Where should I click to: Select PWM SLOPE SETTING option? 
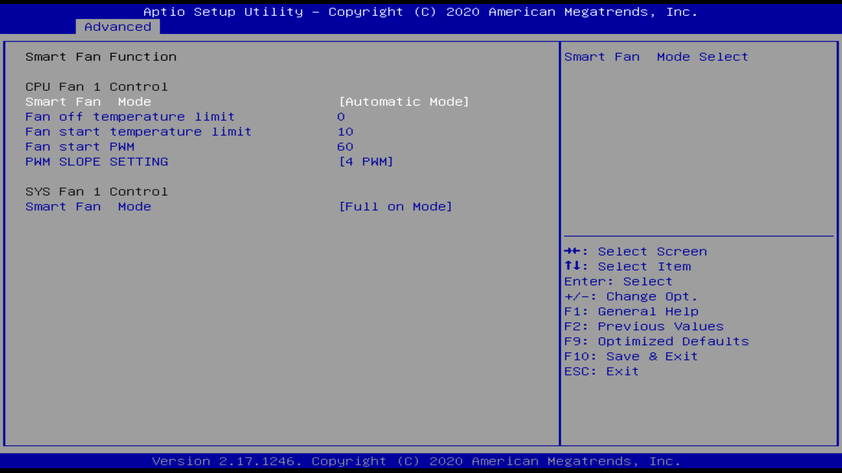[96, 161]
